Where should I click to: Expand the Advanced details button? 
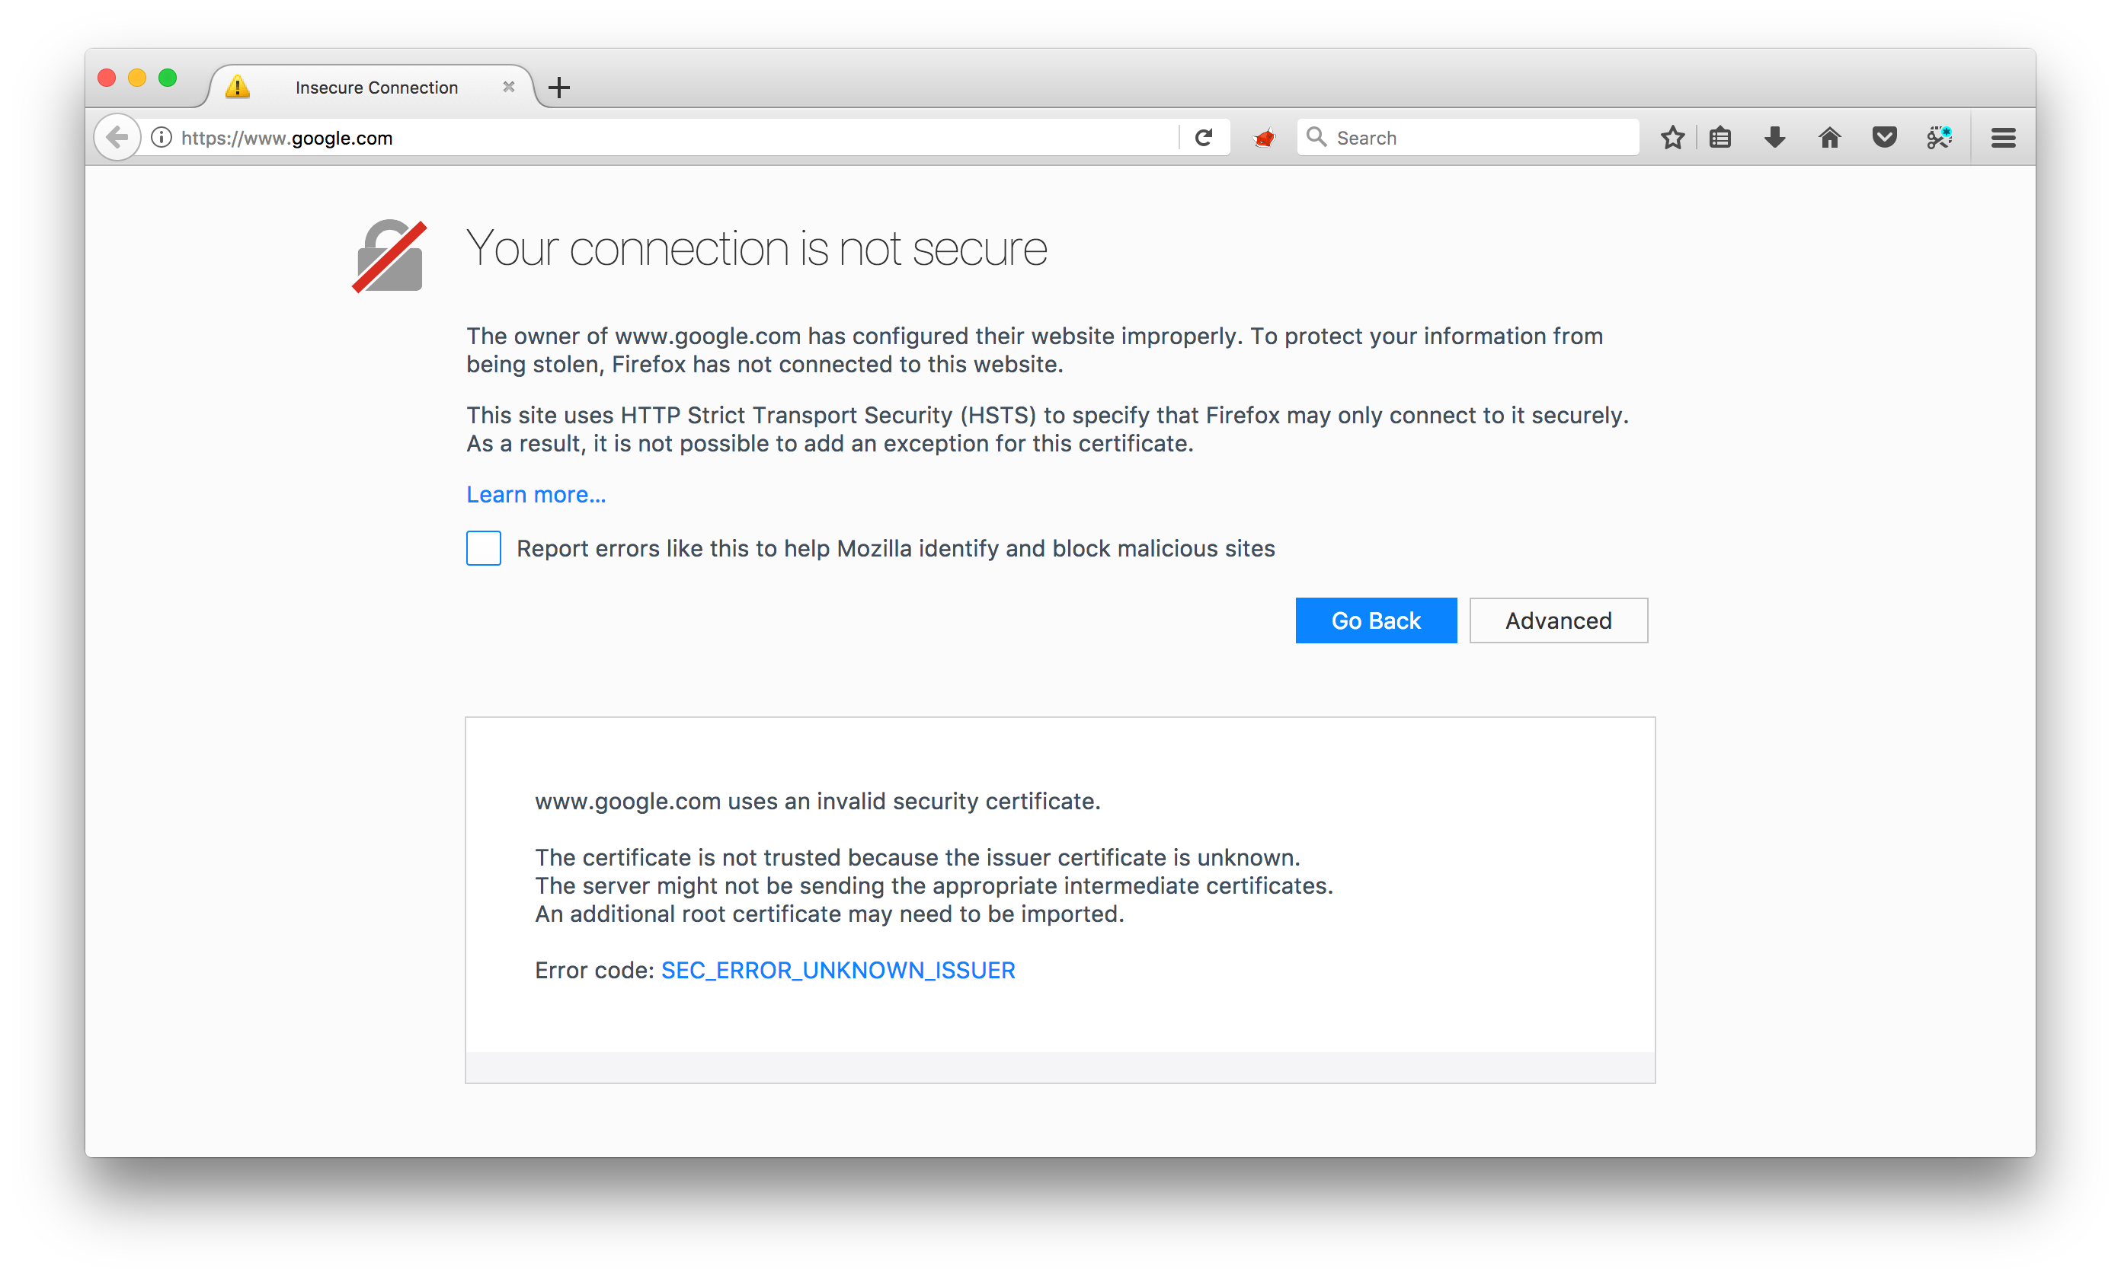tap(1558, 620)
